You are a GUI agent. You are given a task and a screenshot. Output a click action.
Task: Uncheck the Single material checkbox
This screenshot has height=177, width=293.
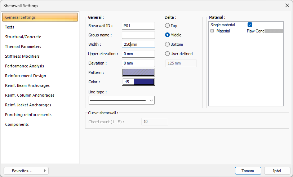[250, 25]
